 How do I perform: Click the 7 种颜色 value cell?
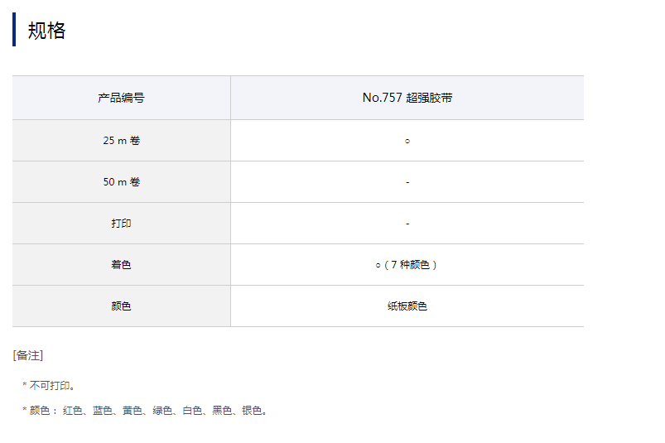(x=407, y=265)
